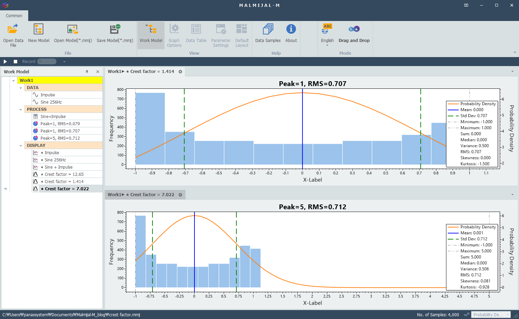Select the ★ Sine 256Hz display item

tap(67, 160)
